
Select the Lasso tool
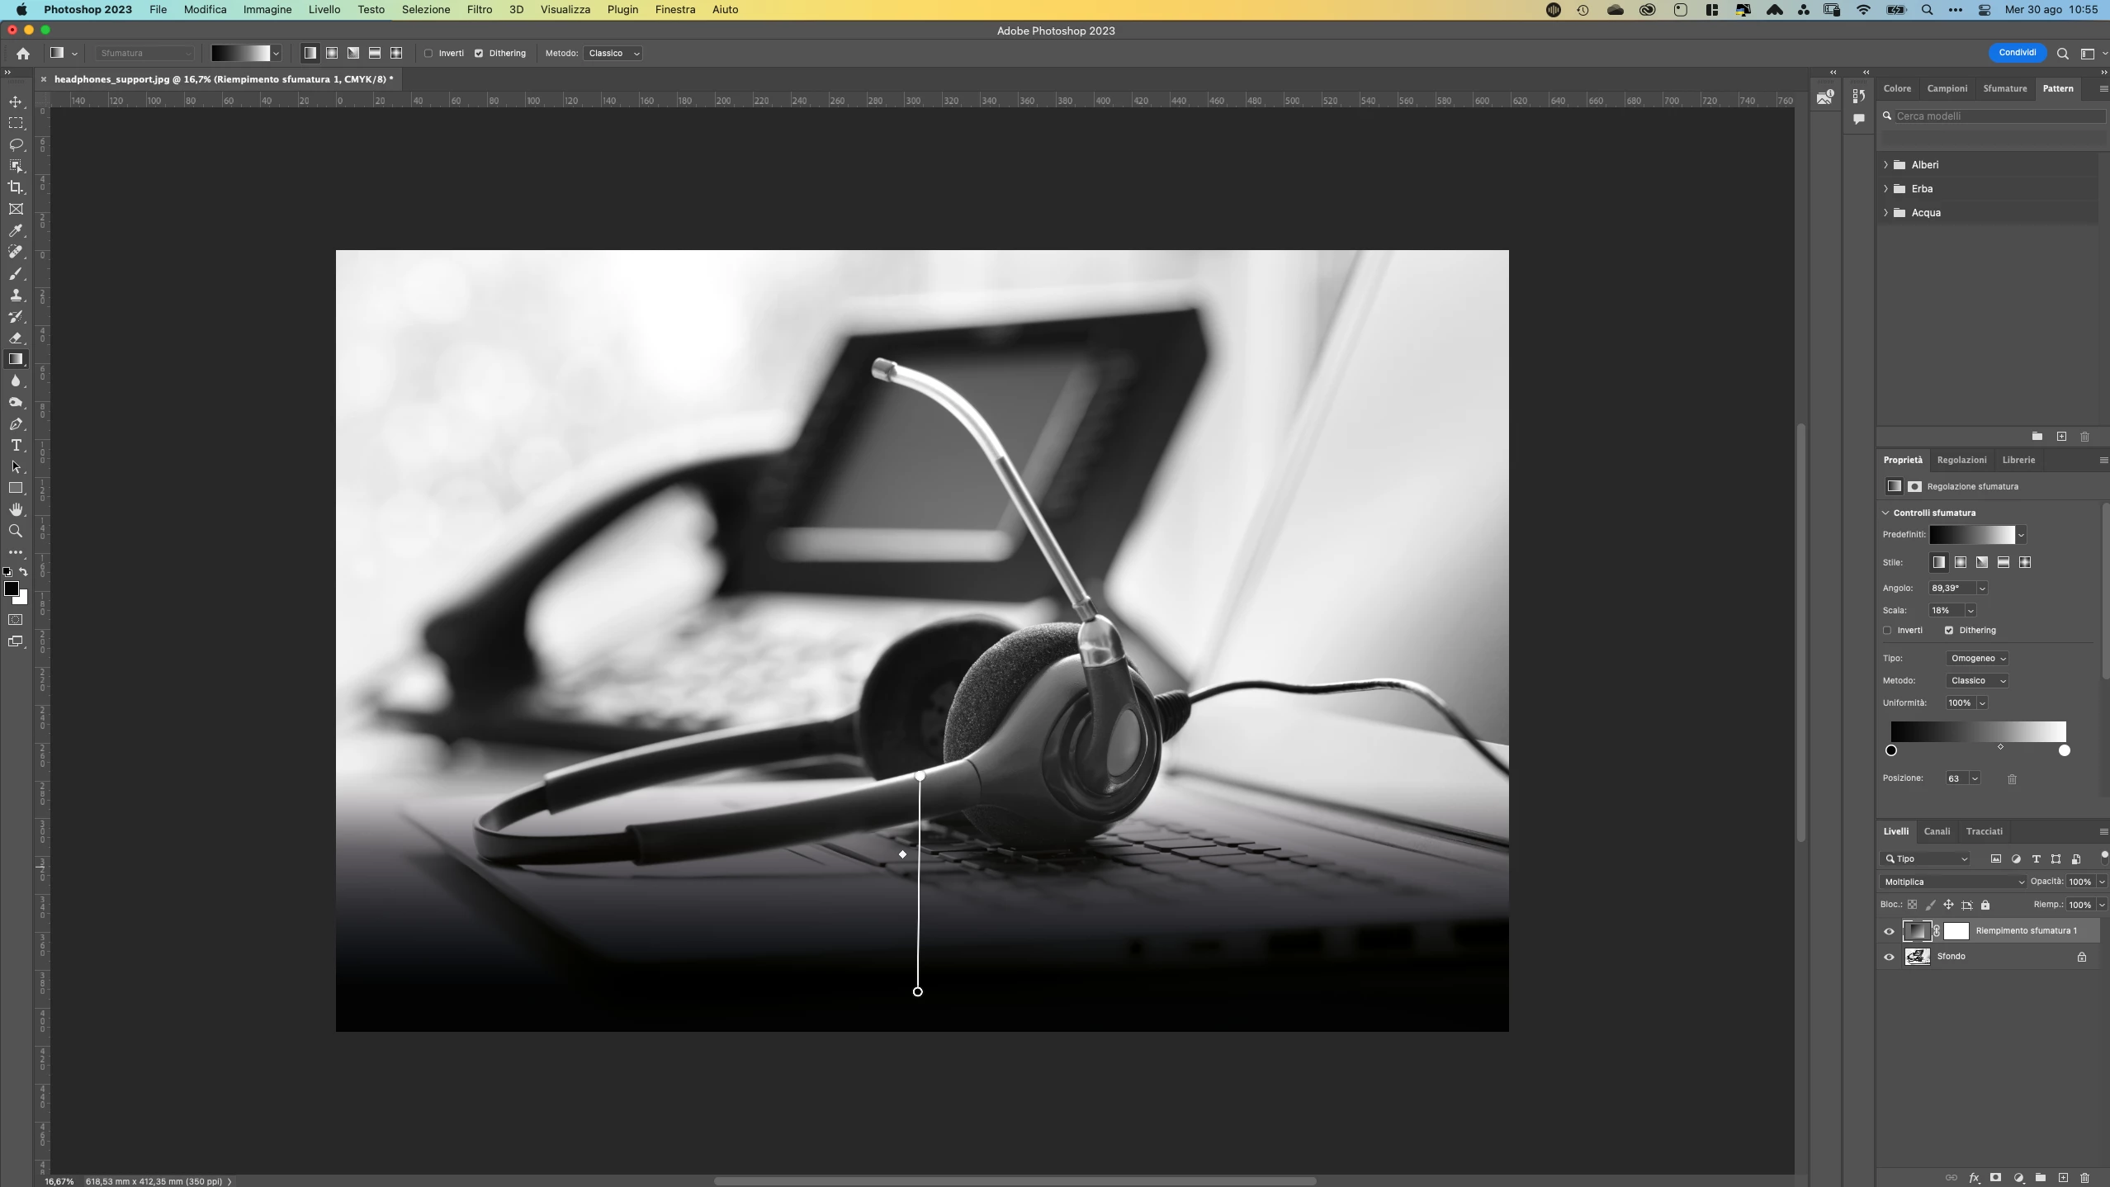[x=16, y=144]
